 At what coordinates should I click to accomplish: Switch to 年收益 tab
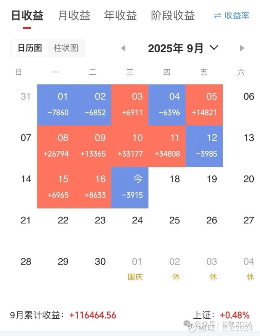(x=120, y=16)
